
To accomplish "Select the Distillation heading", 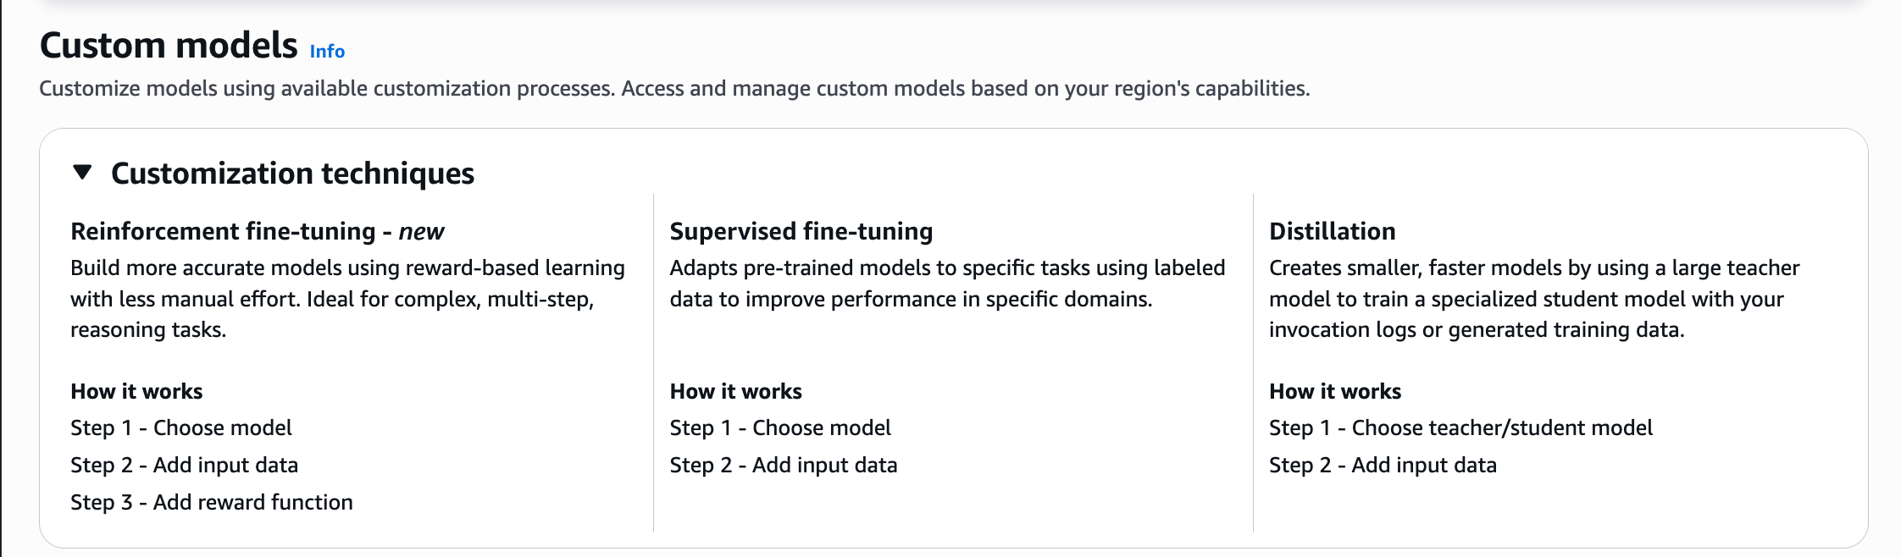I will [1332, 231].
